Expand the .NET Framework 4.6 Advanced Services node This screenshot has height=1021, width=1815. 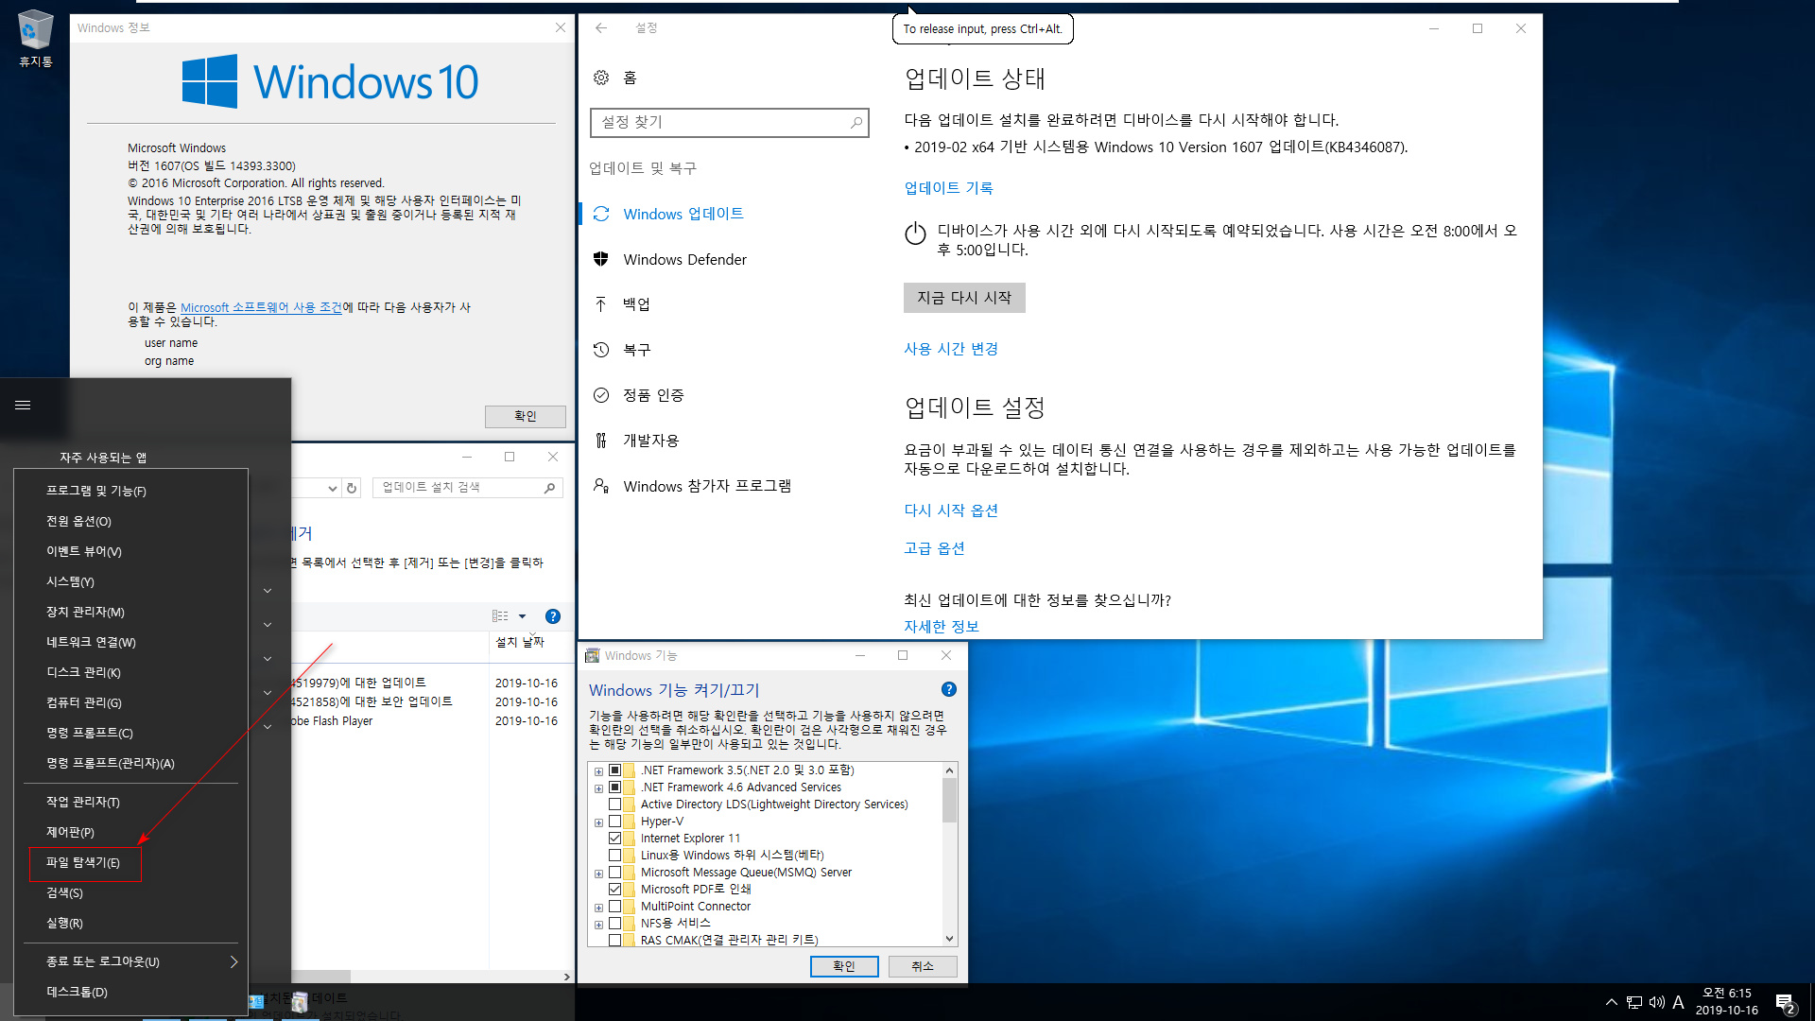[598, 788]
